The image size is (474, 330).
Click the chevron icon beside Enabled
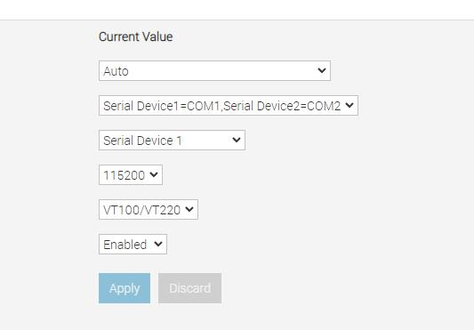[158, 244]
